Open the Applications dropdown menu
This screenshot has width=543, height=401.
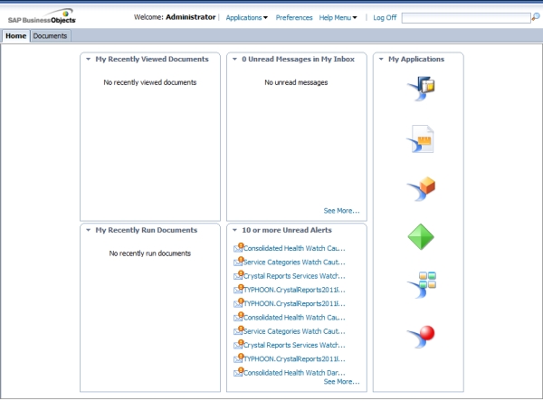[x=246, y=17]
